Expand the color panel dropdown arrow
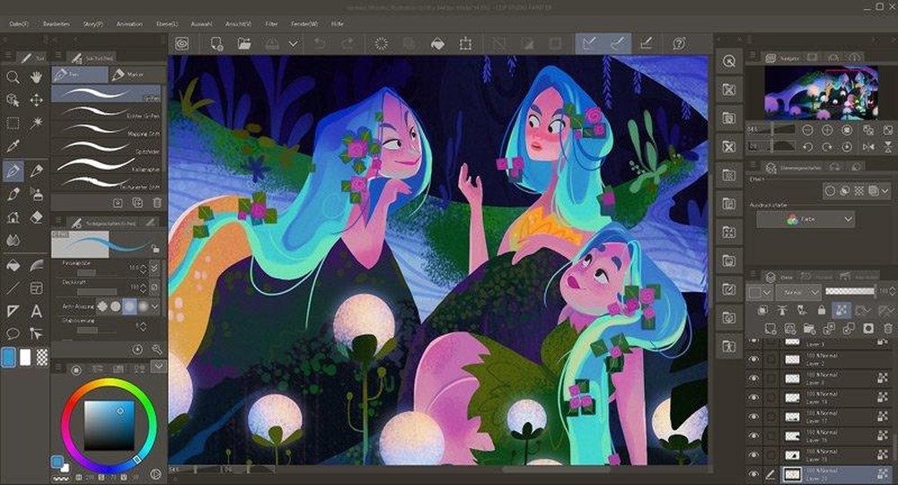 coord(159,366)
